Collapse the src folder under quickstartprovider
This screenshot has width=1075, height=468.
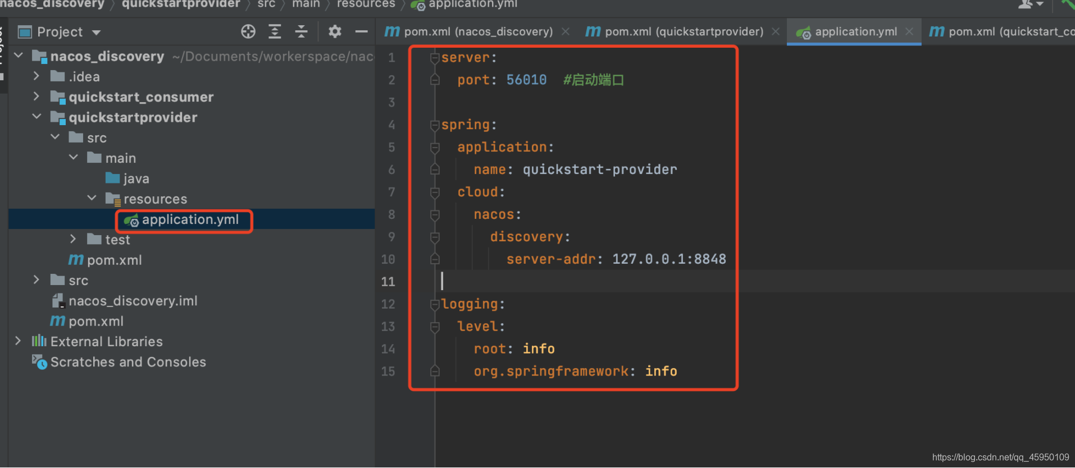click(x=55, y=137)
